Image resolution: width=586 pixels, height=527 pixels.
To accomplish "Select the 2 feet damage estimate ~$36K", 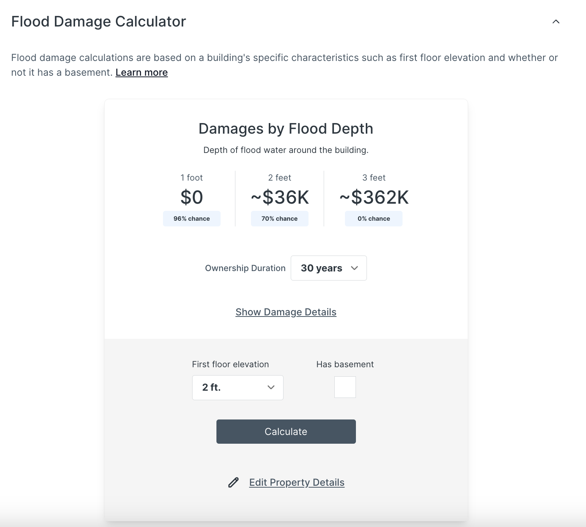I will 279,197.
